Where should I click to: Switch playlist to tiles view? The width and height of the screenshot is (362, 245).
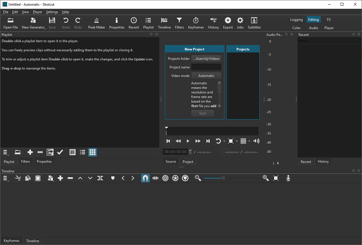pyautogui.click(x=82, y=152)
